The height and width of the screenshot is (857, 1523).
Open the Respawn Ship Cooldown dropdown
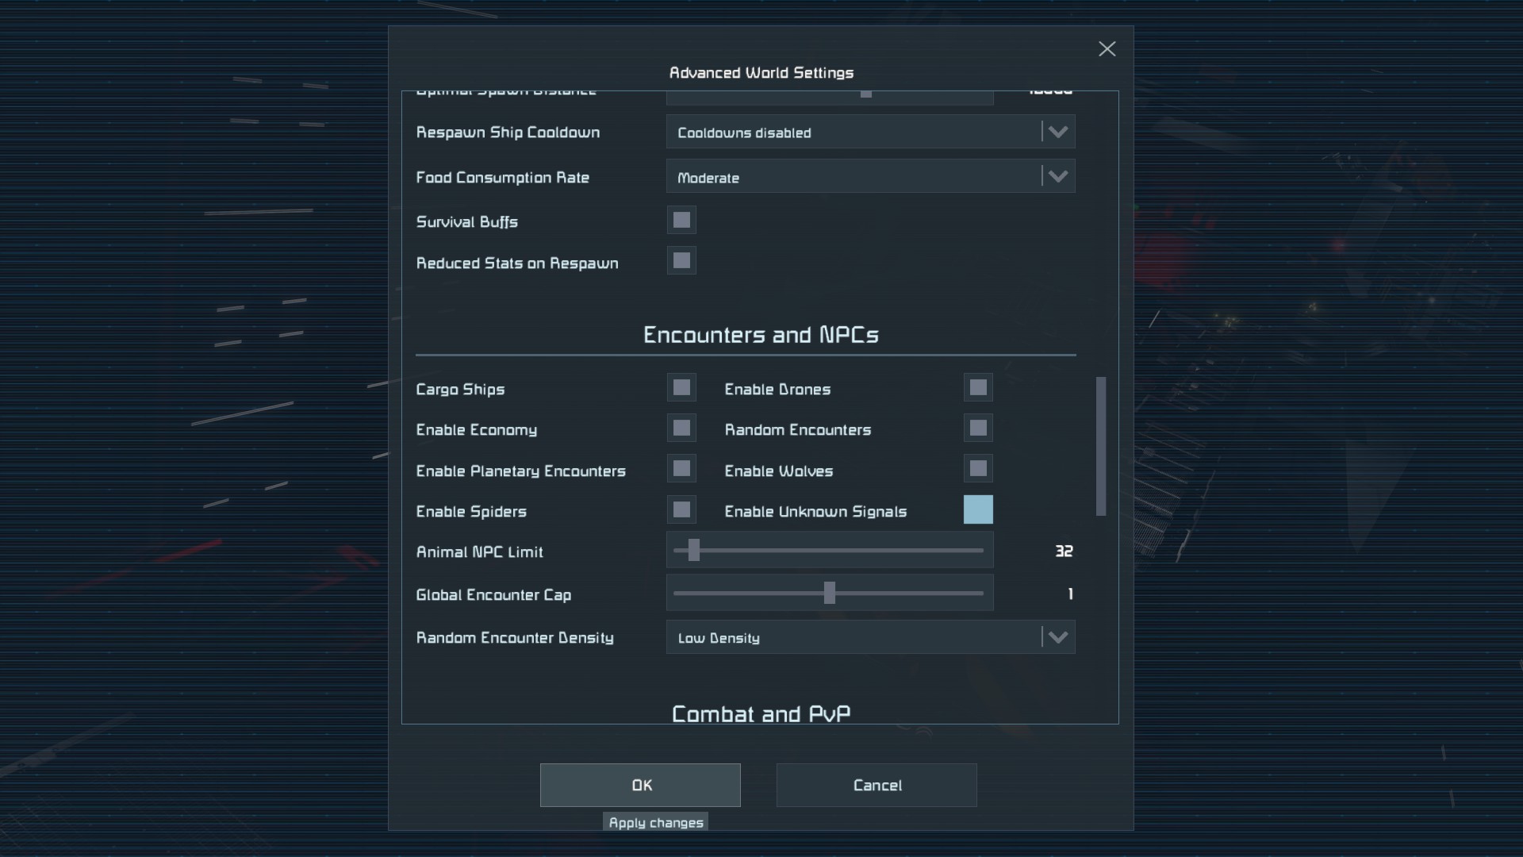click(870, 133)
